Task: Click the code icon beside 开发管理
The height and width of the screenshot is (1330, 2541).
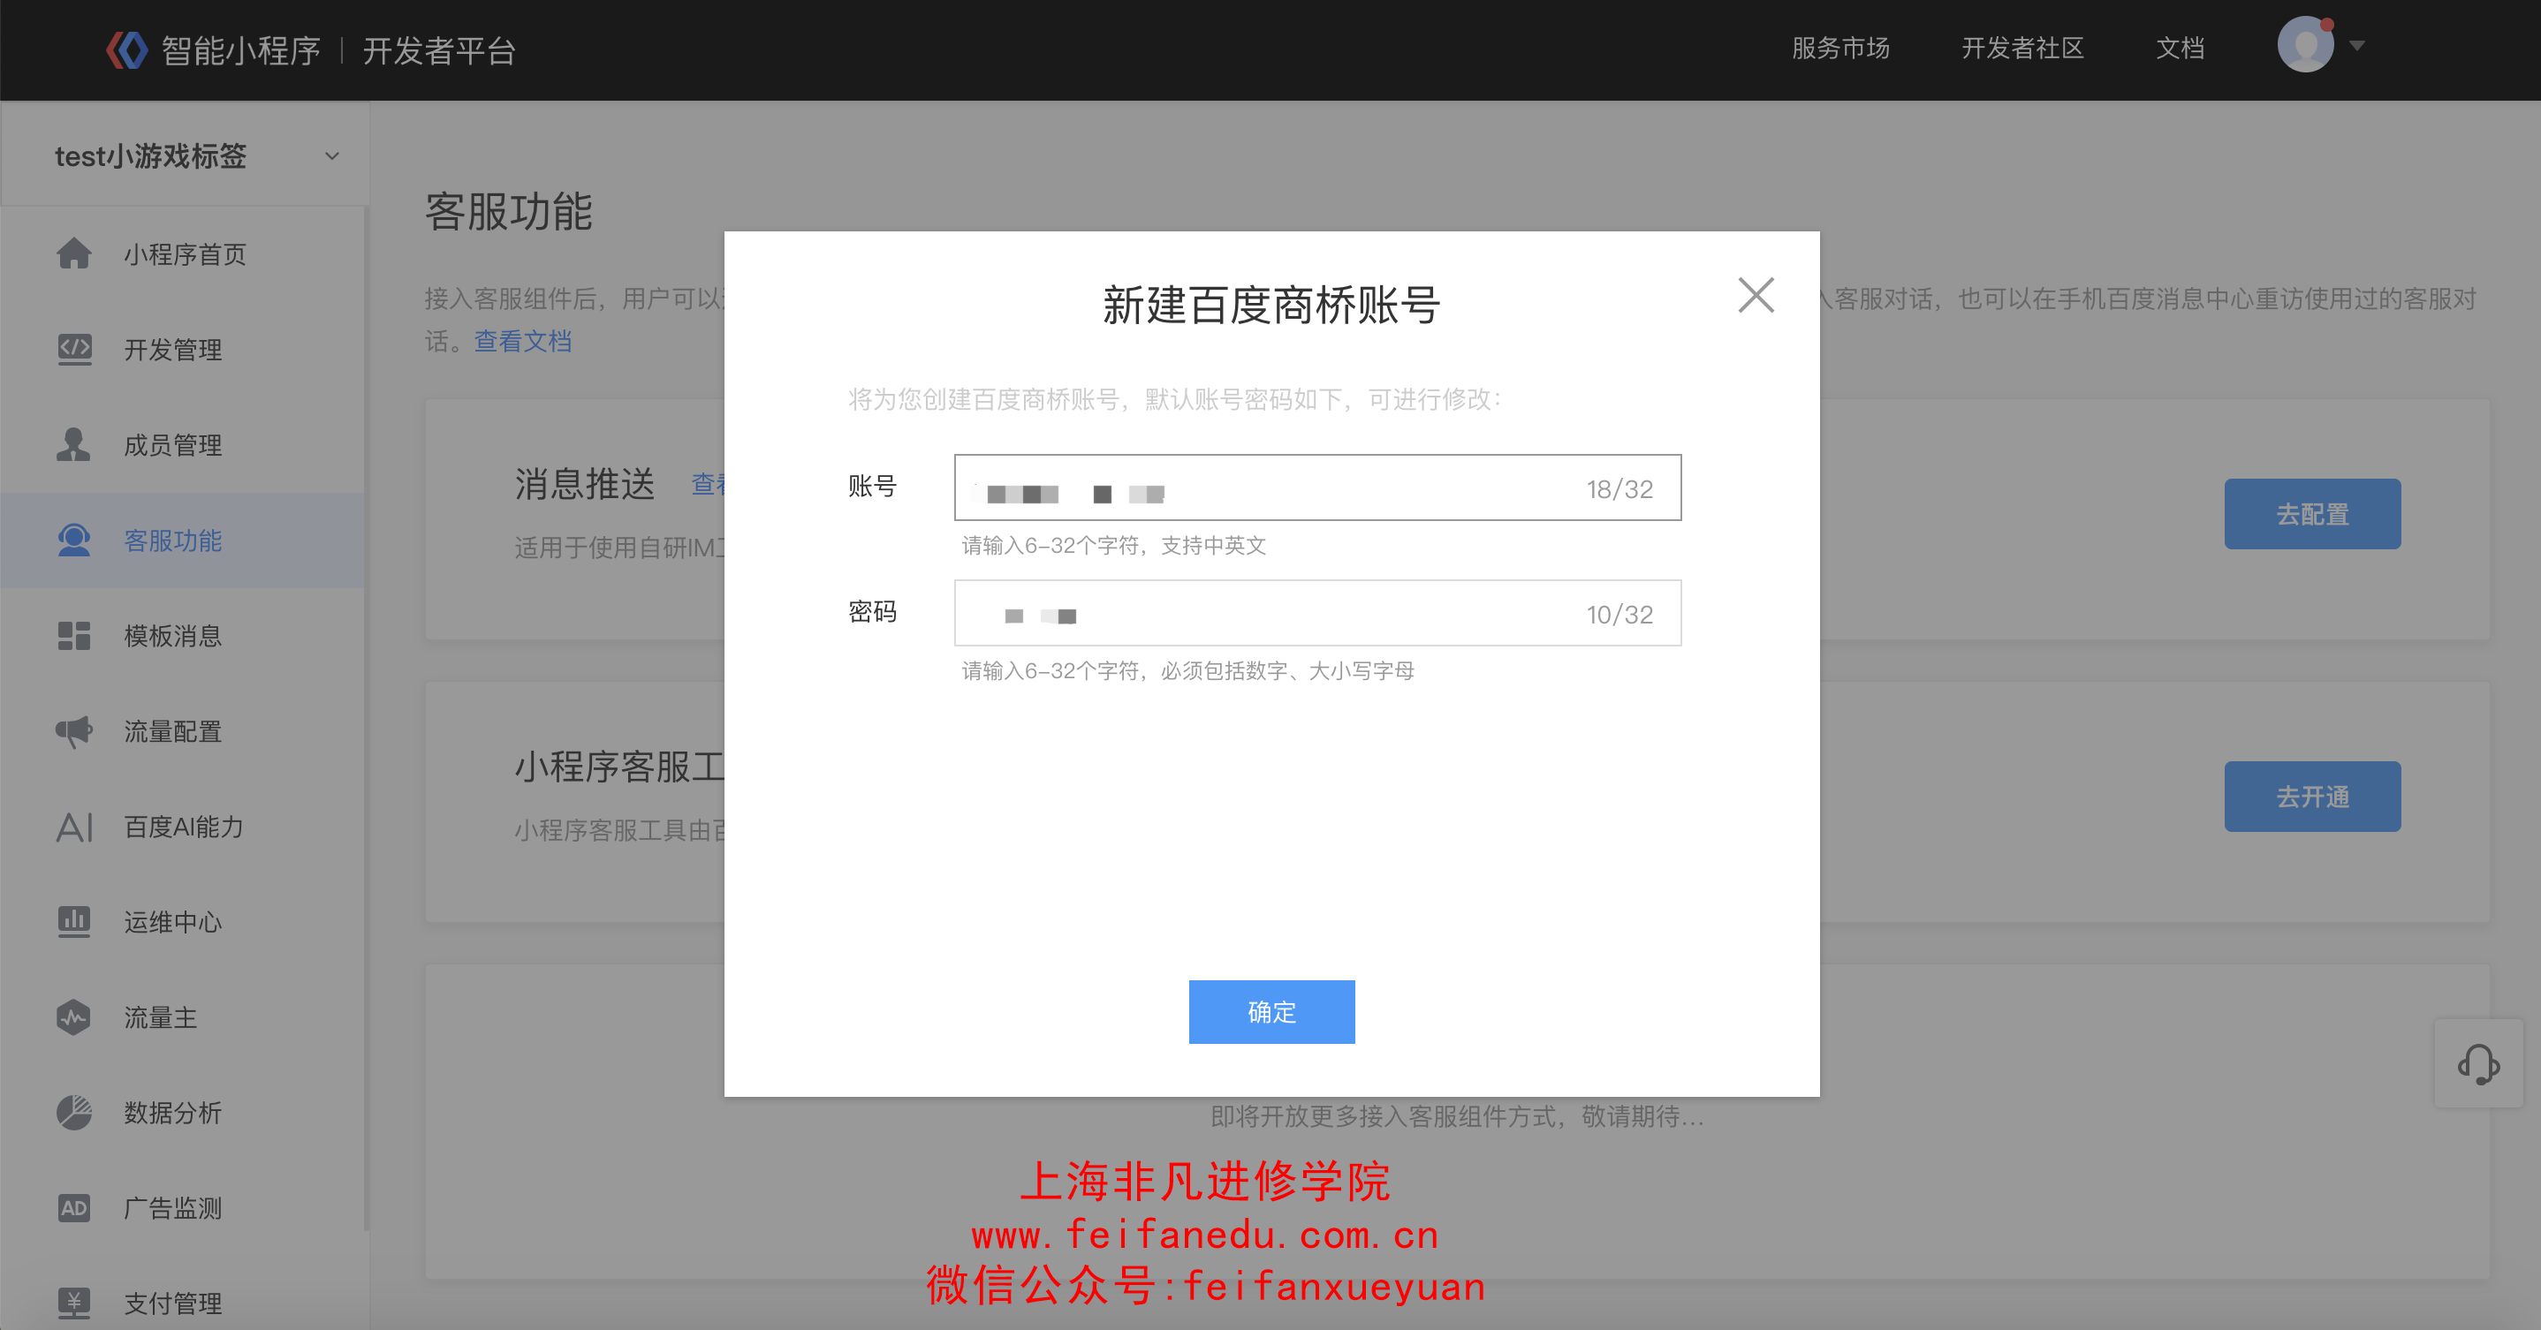Action: pos(74,349)
